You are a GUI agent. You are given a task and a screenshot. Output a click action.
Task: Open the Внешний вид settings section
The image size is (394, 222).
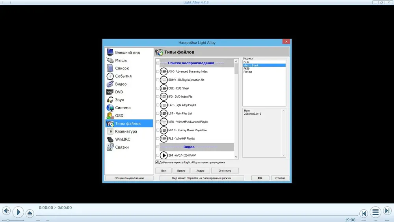(129, 52)
